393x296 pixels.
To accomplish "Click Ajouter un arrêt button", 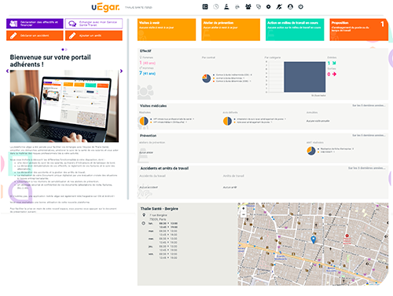I will point(94,35).
